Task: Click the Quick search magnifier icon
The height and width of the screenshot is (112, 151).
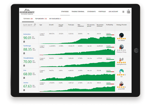Action: point(35,25)
